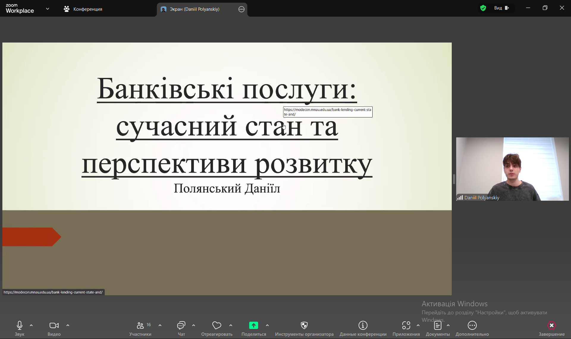
Task: Open Инструменты организатора shield icon
Action: 304,325
